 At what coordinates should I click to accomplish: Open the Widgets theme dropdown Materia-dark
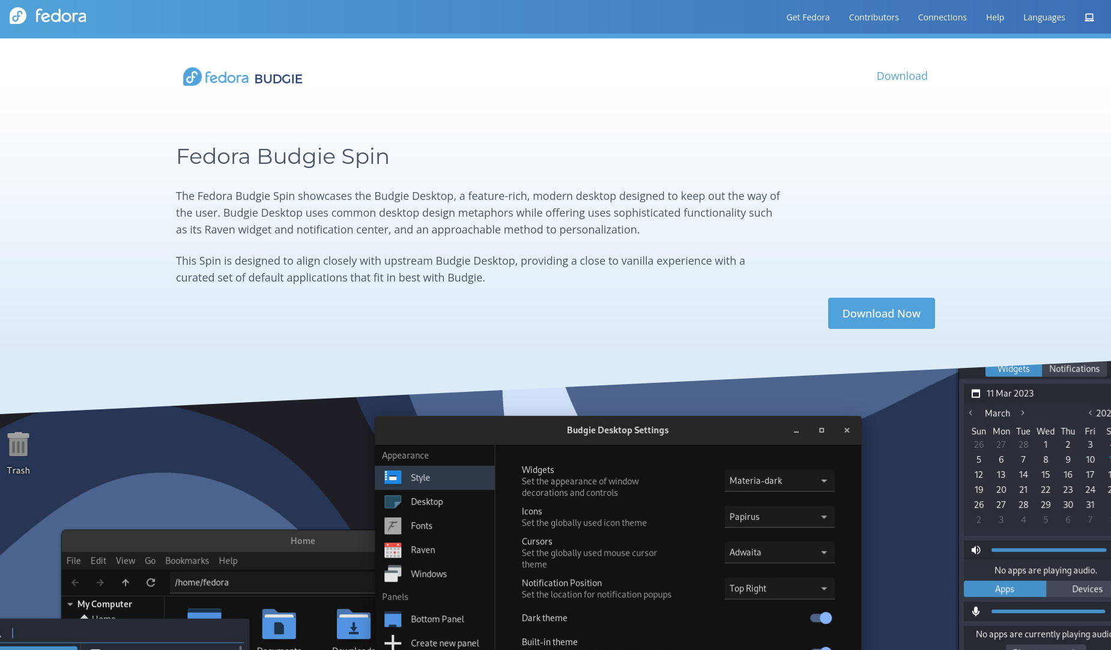[x=779, y=481]
